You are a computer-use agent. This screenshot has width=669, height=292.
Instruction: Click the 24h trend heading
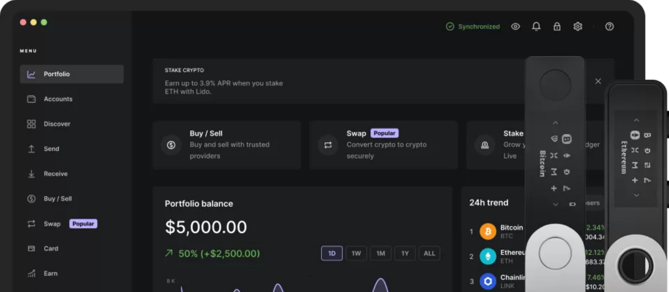[489, 203]
